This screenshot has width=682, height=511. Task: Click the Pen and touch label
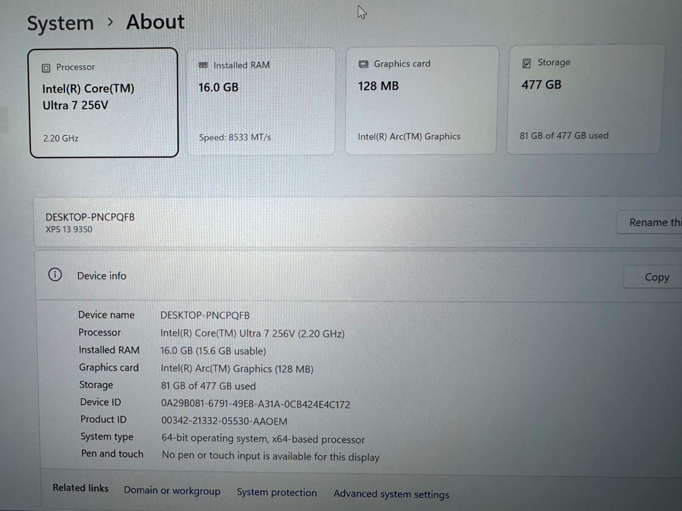click(x=112, y=454)
